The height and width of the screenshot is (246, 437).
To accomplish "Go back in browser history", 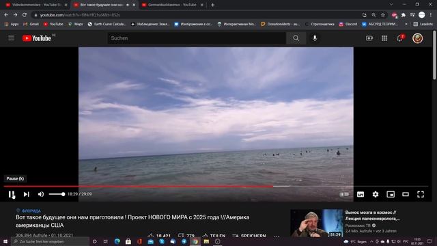I will [6, 15].
